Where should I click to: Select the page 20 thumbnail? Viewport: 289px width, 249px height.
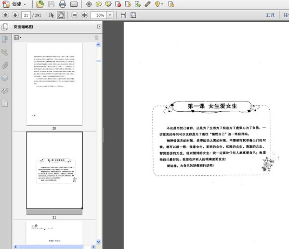pyautogui.click(x=54, y=83)
